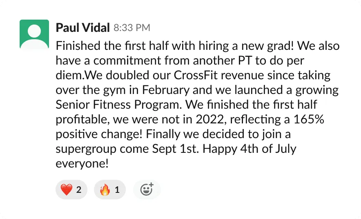Click the fire reaction count number 1
The width and height of the screenshot is (361, 219).
pos(117,190)
